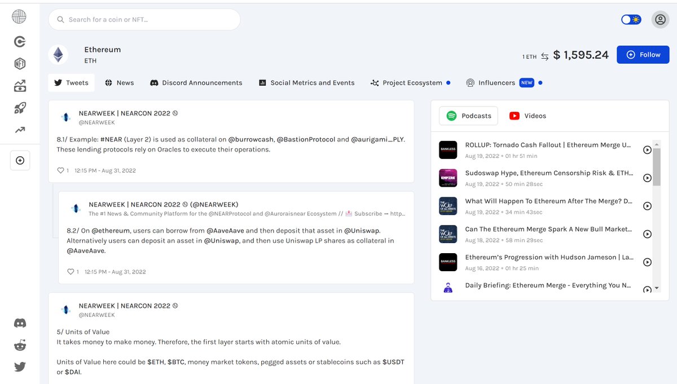The width and height of the screenshot is (677, 384).
Task: Play Ethereum's Progression with Hudson Jameson podcast
Action: [x=647, y=262]
